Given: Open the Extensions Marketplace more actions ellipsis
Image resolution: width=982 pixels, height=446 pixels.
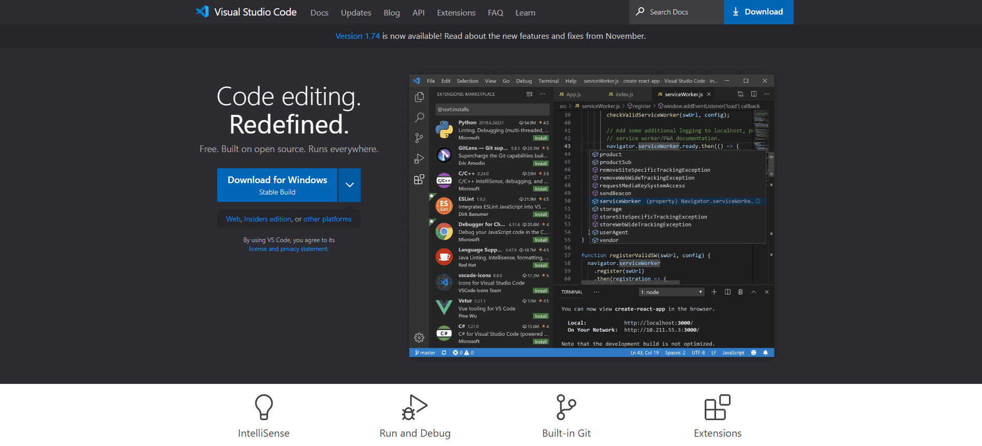Looking at the screenshot, I should click(x=543, y=94).
